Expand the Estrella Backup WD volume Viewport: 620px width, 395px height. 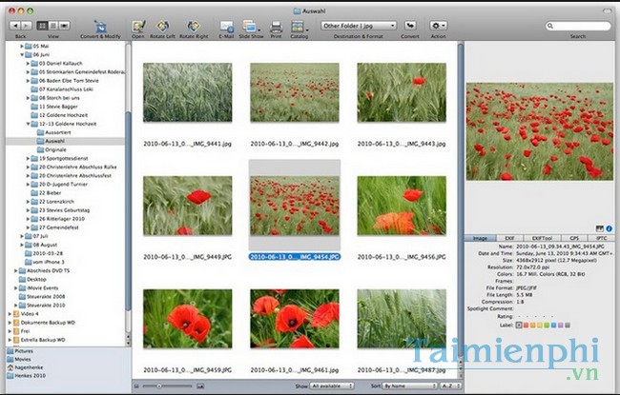click(x=10, y=340)
